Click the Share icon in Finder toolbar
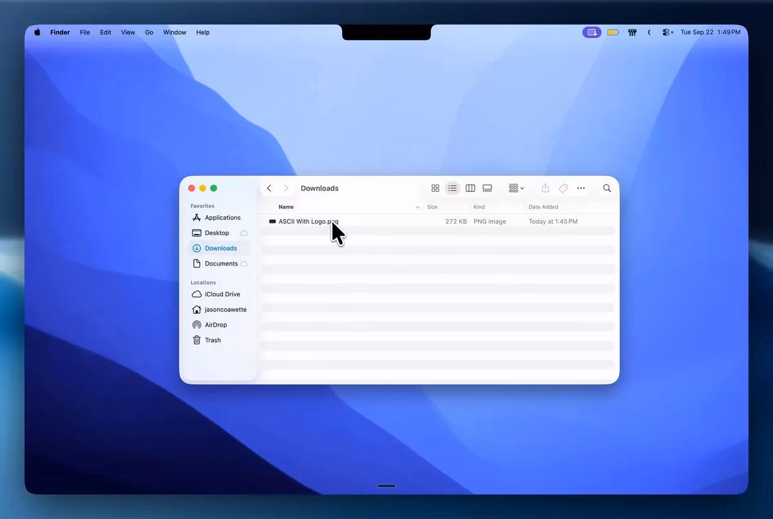Image resolution: width=773 pixels, height=519 pixels. point(545,188)
